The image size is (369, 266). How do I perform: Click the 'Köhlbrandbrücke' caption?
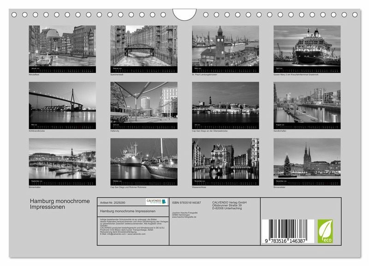(37, 131)
